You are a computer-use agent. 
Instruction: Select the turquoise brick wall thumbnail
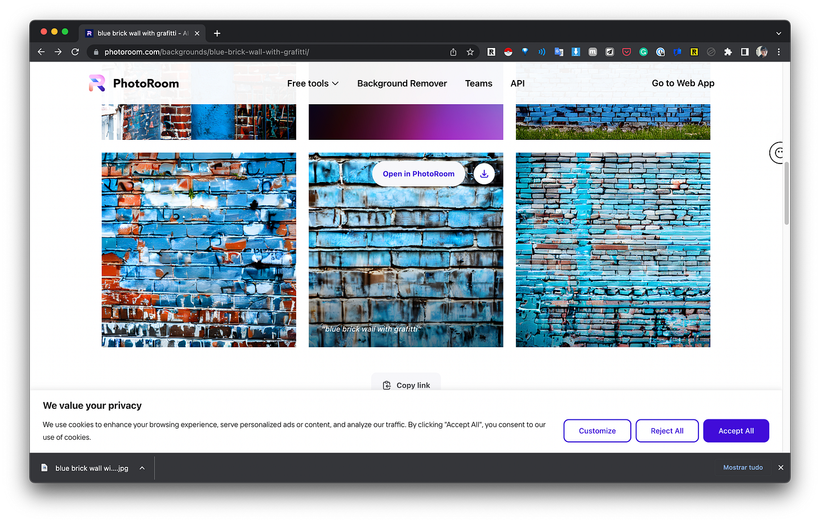(613, 250)
